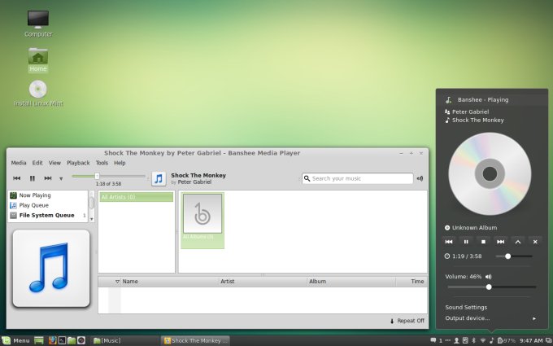Click large music note cover art
The width and height of the screenshot is (553, 346).
pos(51,269)
